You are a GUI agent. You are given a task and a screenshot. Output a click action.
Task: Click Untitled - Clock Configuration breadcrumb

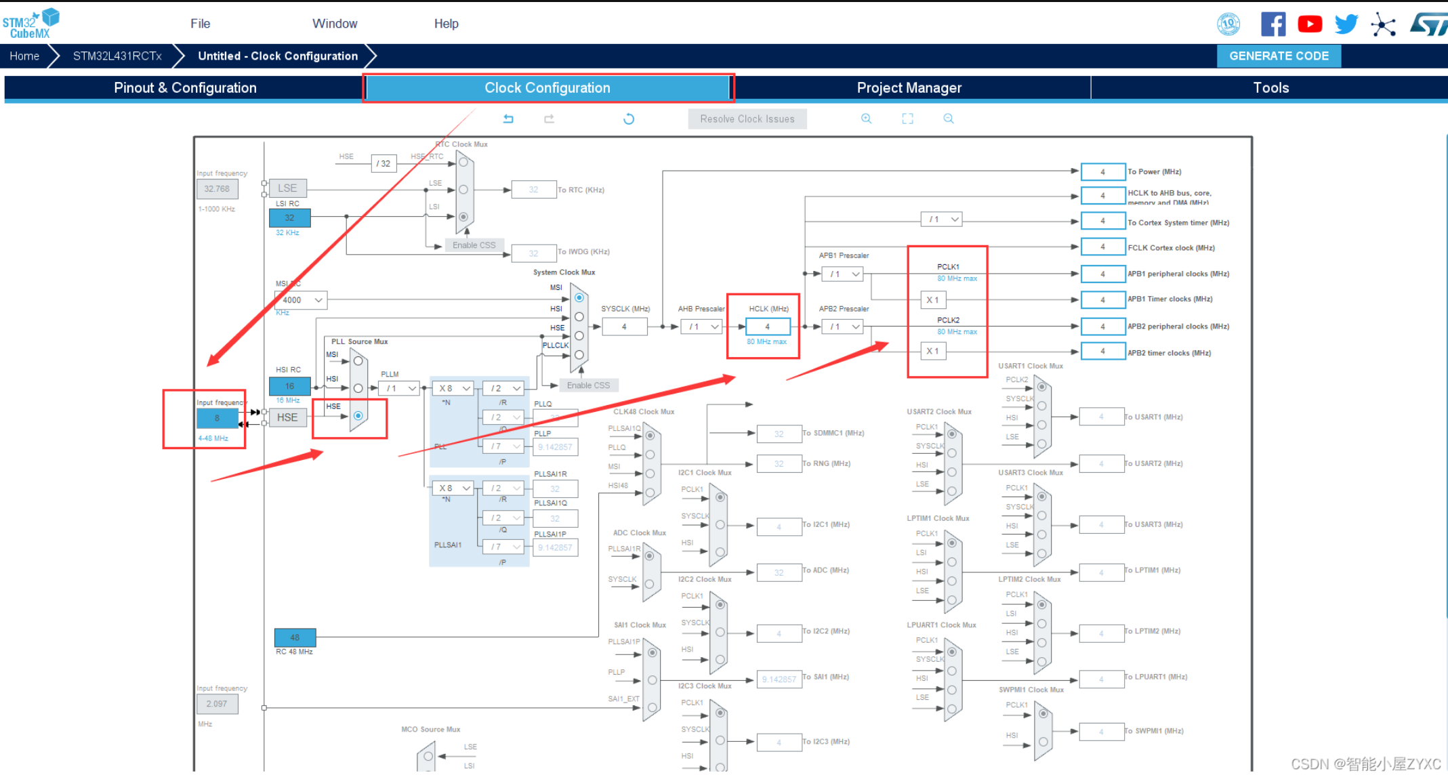pos(278,56)
